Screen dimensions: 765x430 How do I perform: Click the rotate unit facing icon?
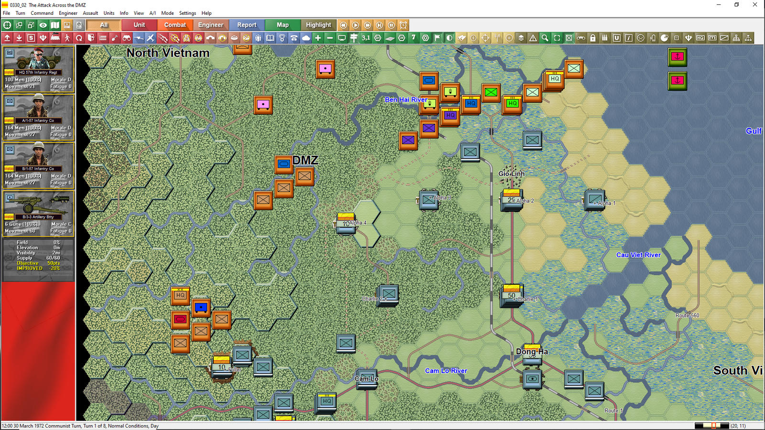click(x=79, y=38)
